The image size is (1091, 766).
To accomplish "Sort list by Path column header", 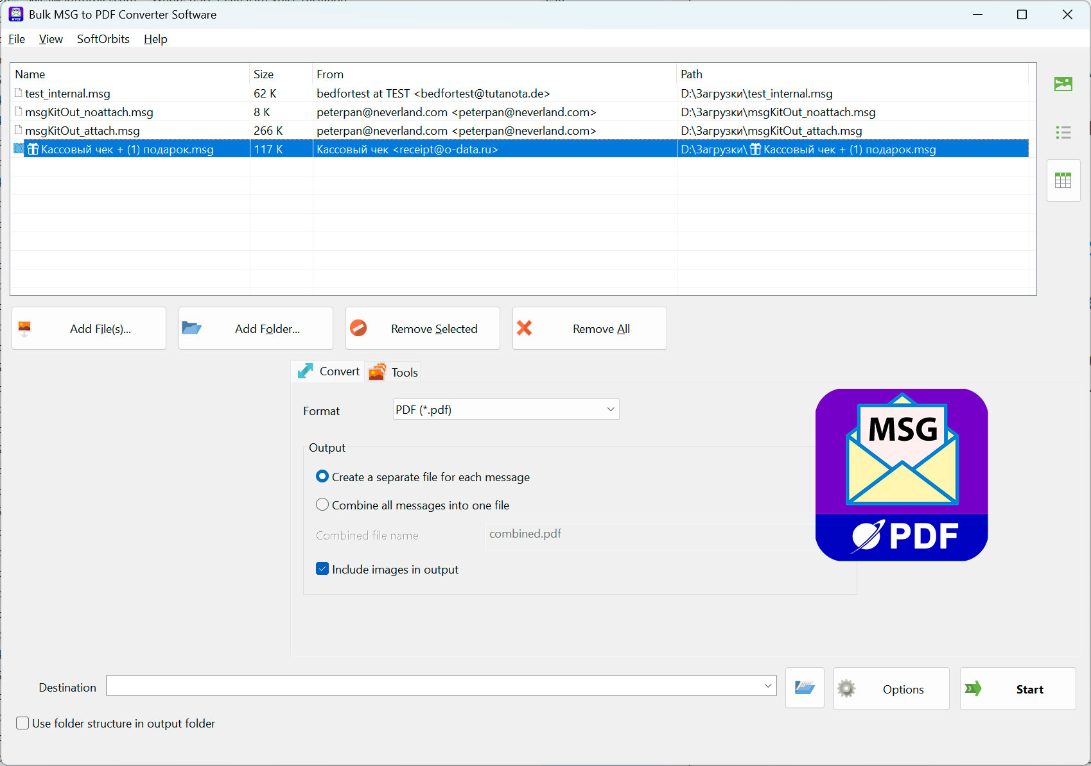I will click(853, 74).
